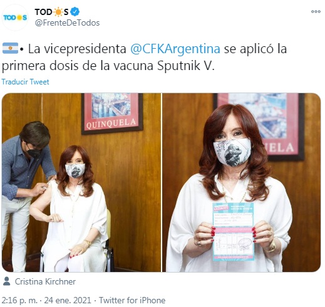Click the 24 ene. 2021 date
The width and height of the screenshot is (325, 307).
click(x=68, y=300)
